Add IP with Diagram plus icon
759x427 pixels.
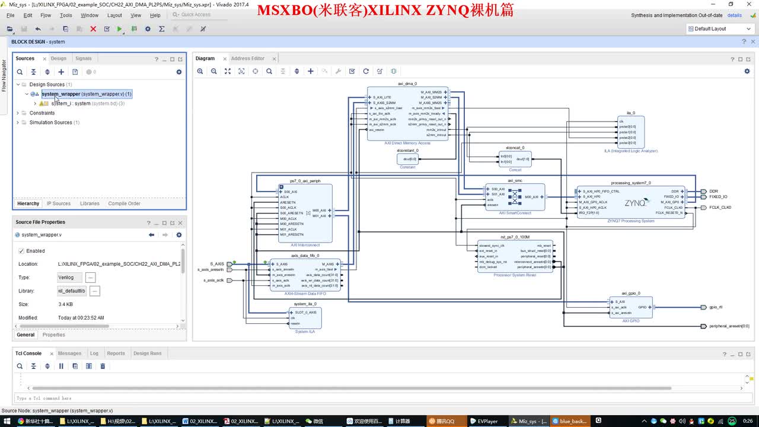[311, 71]
